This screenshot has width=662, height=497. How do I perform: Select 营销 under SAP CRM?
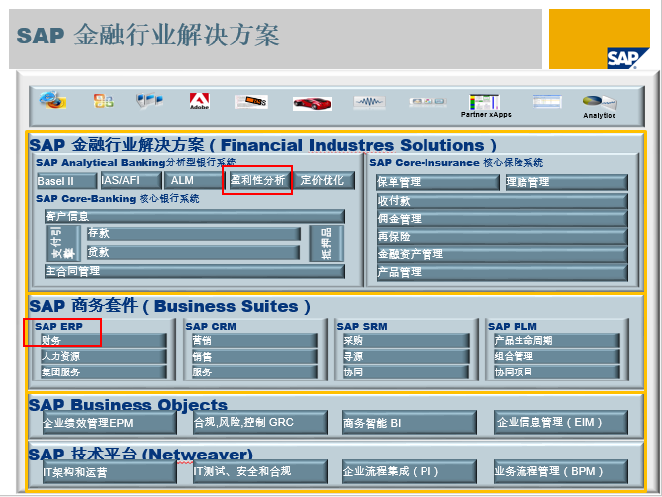pos(254,340)
